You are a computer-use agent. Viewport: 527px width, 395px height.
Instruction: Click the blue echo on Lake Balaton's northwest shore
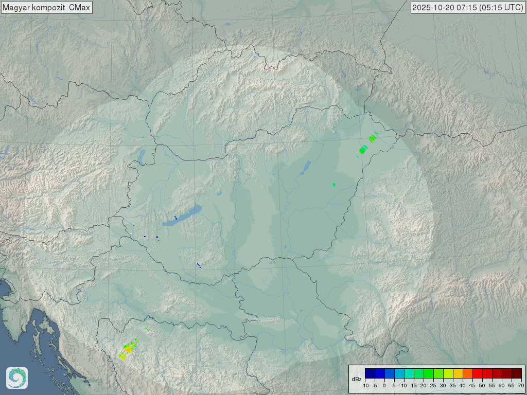(175, 218)
